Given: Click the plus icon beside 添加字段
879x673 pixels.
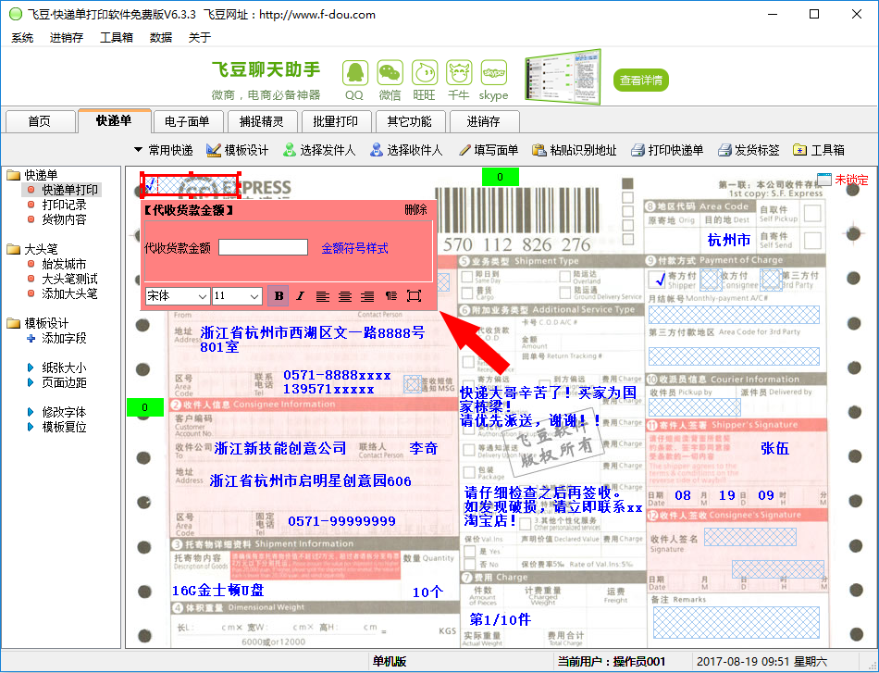Looking at the screenshot, I should [x=31, y=338].
